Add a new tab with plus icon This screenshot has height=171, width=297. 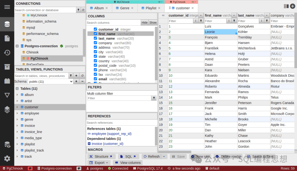[x=292, y=6]
